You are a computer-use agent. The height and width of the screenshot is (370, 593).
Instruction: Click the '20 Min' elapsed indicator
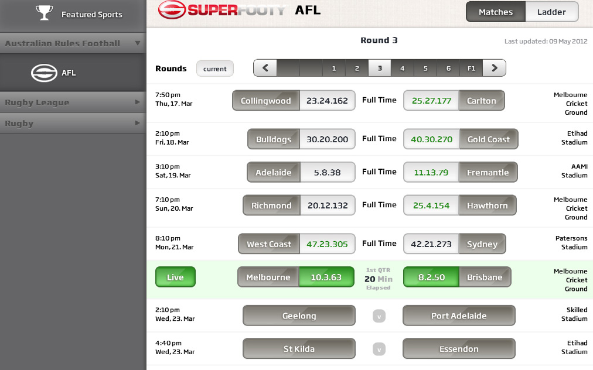[379, 279]
